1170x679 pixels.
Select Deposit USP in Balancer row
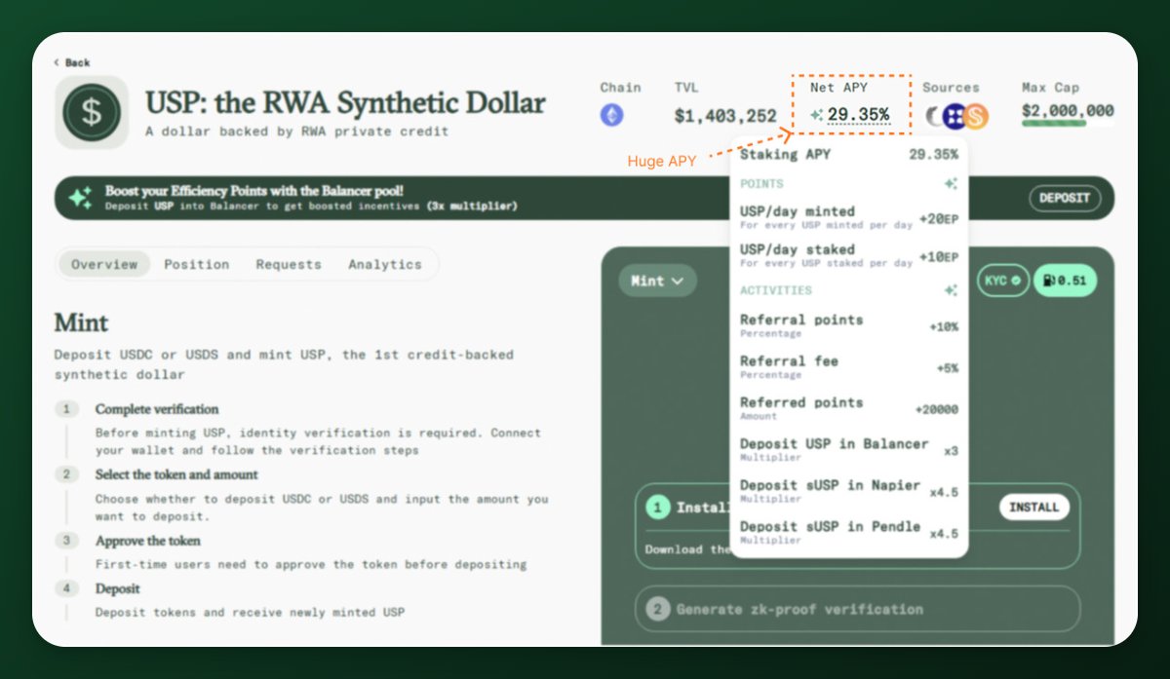[x=848, y=449]
